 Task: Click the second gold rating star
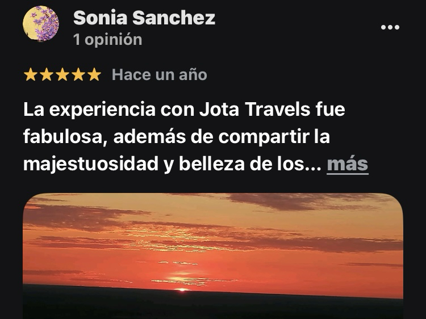coord(47,74)
